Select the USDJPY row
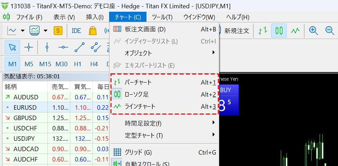The height and width of the screenshot is (166, 338). tap(56, 138)
